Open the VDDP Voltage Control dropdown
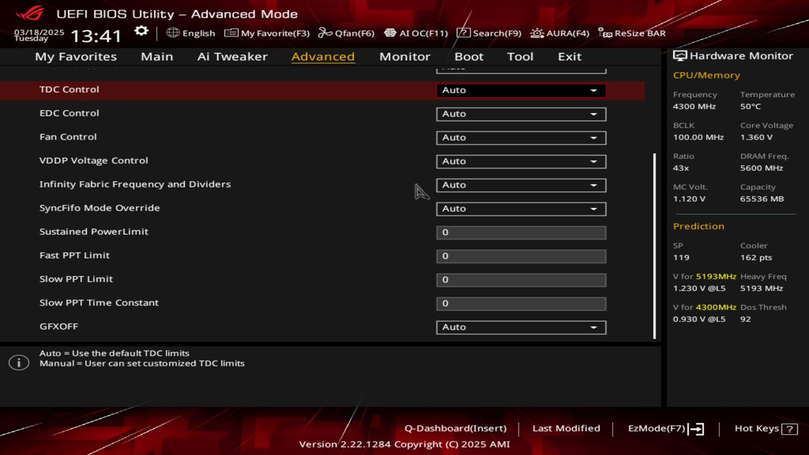 click(521, 161)
